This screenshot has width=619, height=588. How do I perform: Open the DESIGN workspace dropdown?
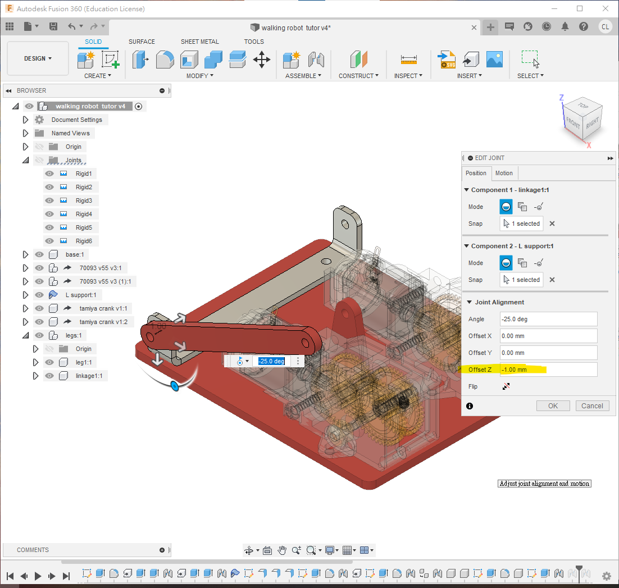[38, 58]
